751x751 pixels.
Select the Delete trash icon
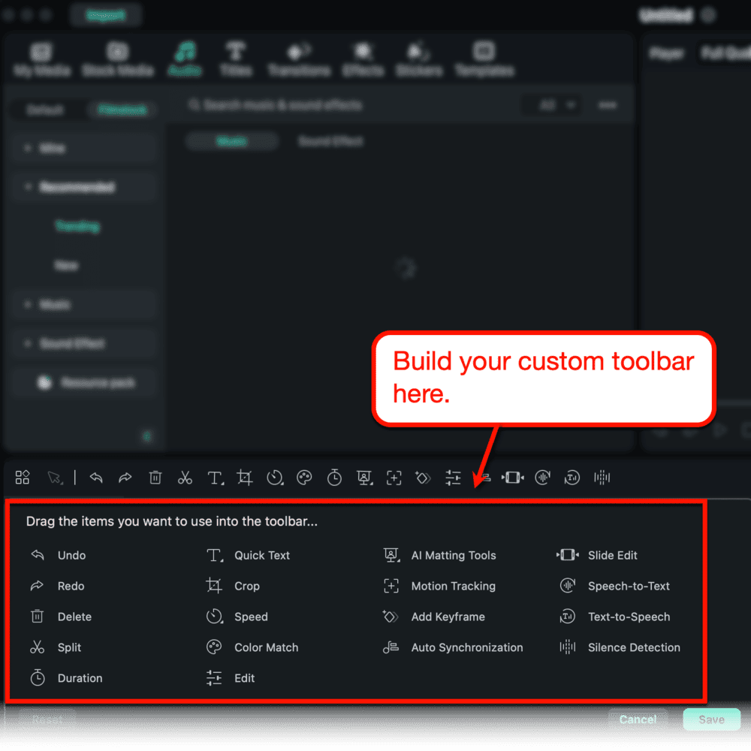pos(37,617)
